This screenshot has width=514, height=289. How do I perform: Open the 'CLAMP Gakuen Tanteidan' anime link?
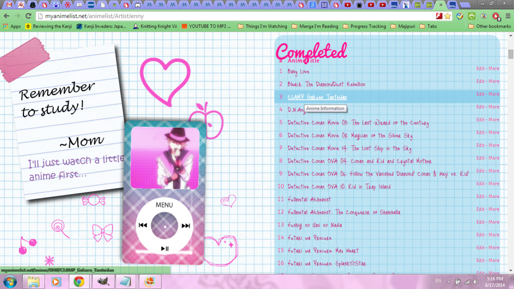point(317,97)
